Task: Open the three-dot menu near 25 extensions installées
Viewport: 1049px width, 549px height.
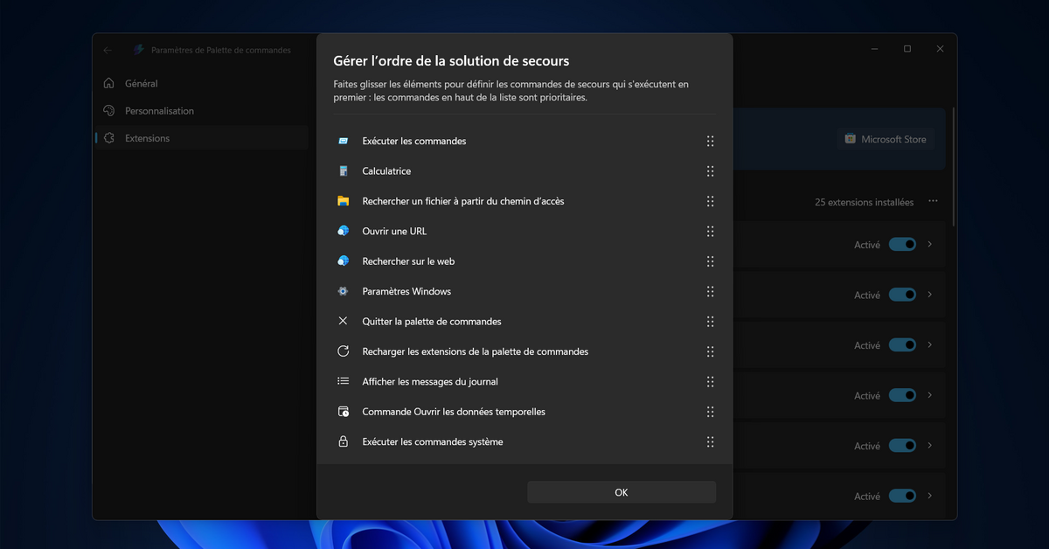Action: (x=933, y=202)
